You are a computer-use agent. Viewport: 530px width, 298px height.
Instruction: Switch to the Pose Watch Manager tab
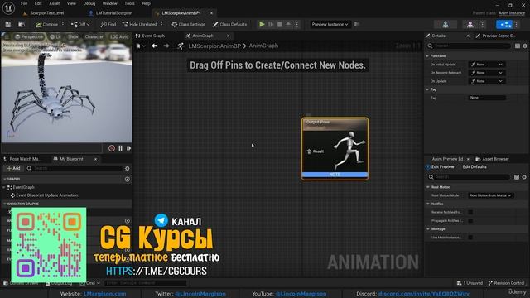(24, 159)
